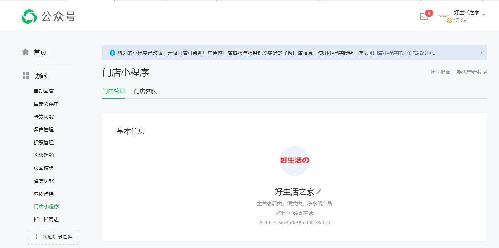Click the 订阅号 account type label
Image resolution: width=499 pixels, height=248 pixels.
pyautogui.click(x=461, y=20)
